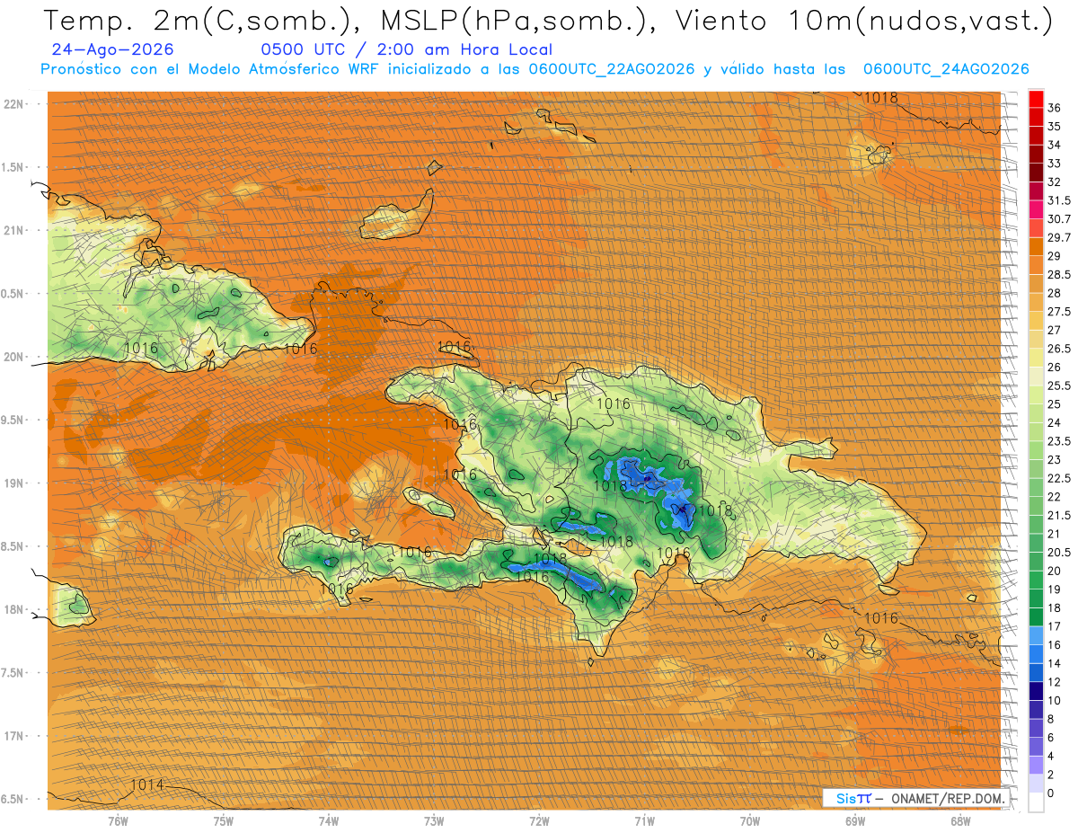Click legend value '31.5'
Screen dimensions: 1078x833
click(x=1059, y=200)
